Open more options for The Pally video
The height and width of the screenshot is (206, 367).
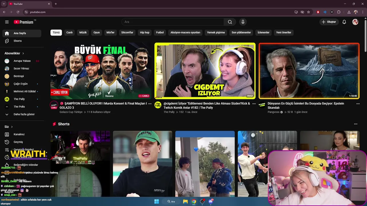[254, 104]
